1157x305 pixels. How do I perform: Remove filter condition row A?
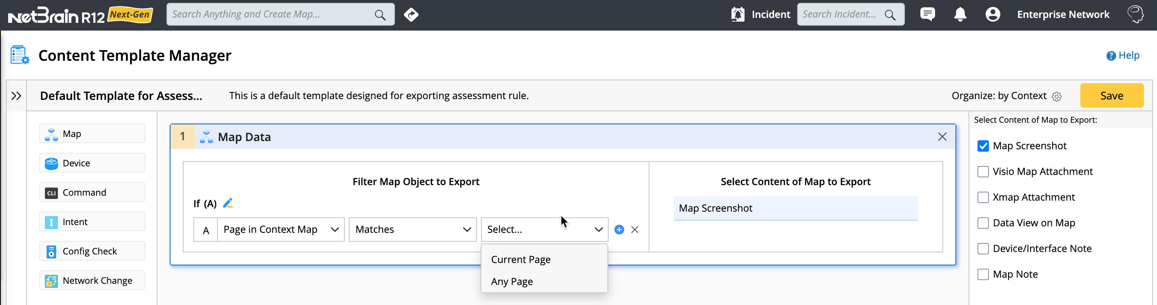click(635, 230)
